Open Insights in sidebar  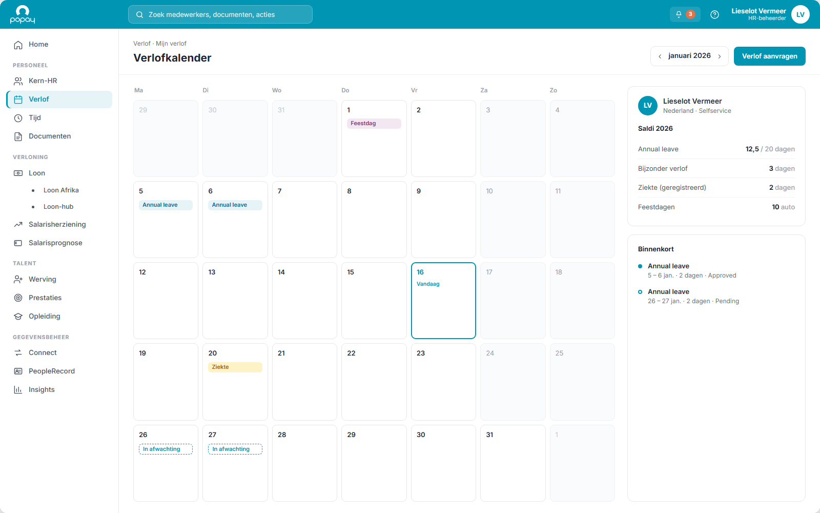59,390
